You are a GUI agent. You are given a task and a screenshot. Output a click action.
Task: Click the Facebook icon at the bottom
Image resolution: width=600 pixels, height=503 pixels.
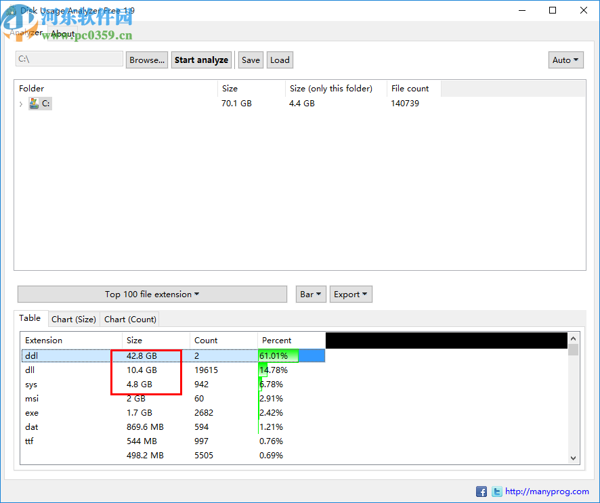pyautogui.click(x=481, y=491)
